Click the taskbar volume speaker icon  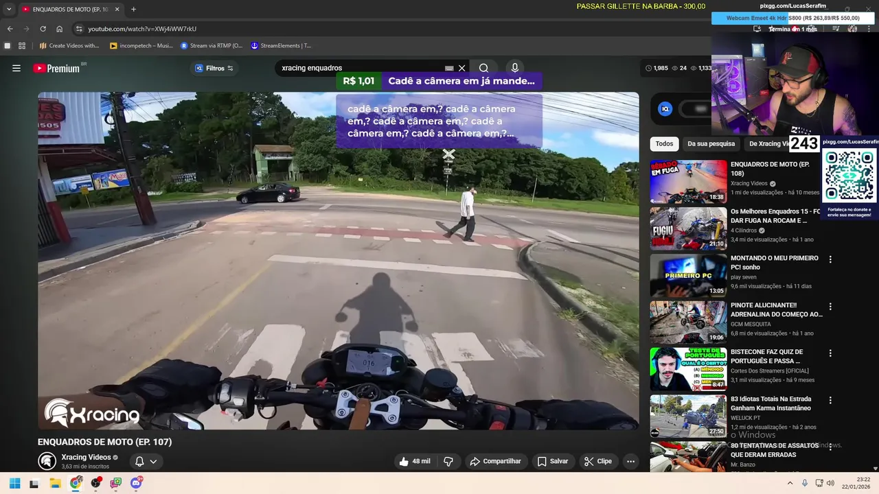[x=830, y=483]
